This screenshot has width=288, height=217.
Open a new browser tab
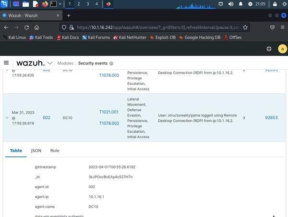pos(69,15)
